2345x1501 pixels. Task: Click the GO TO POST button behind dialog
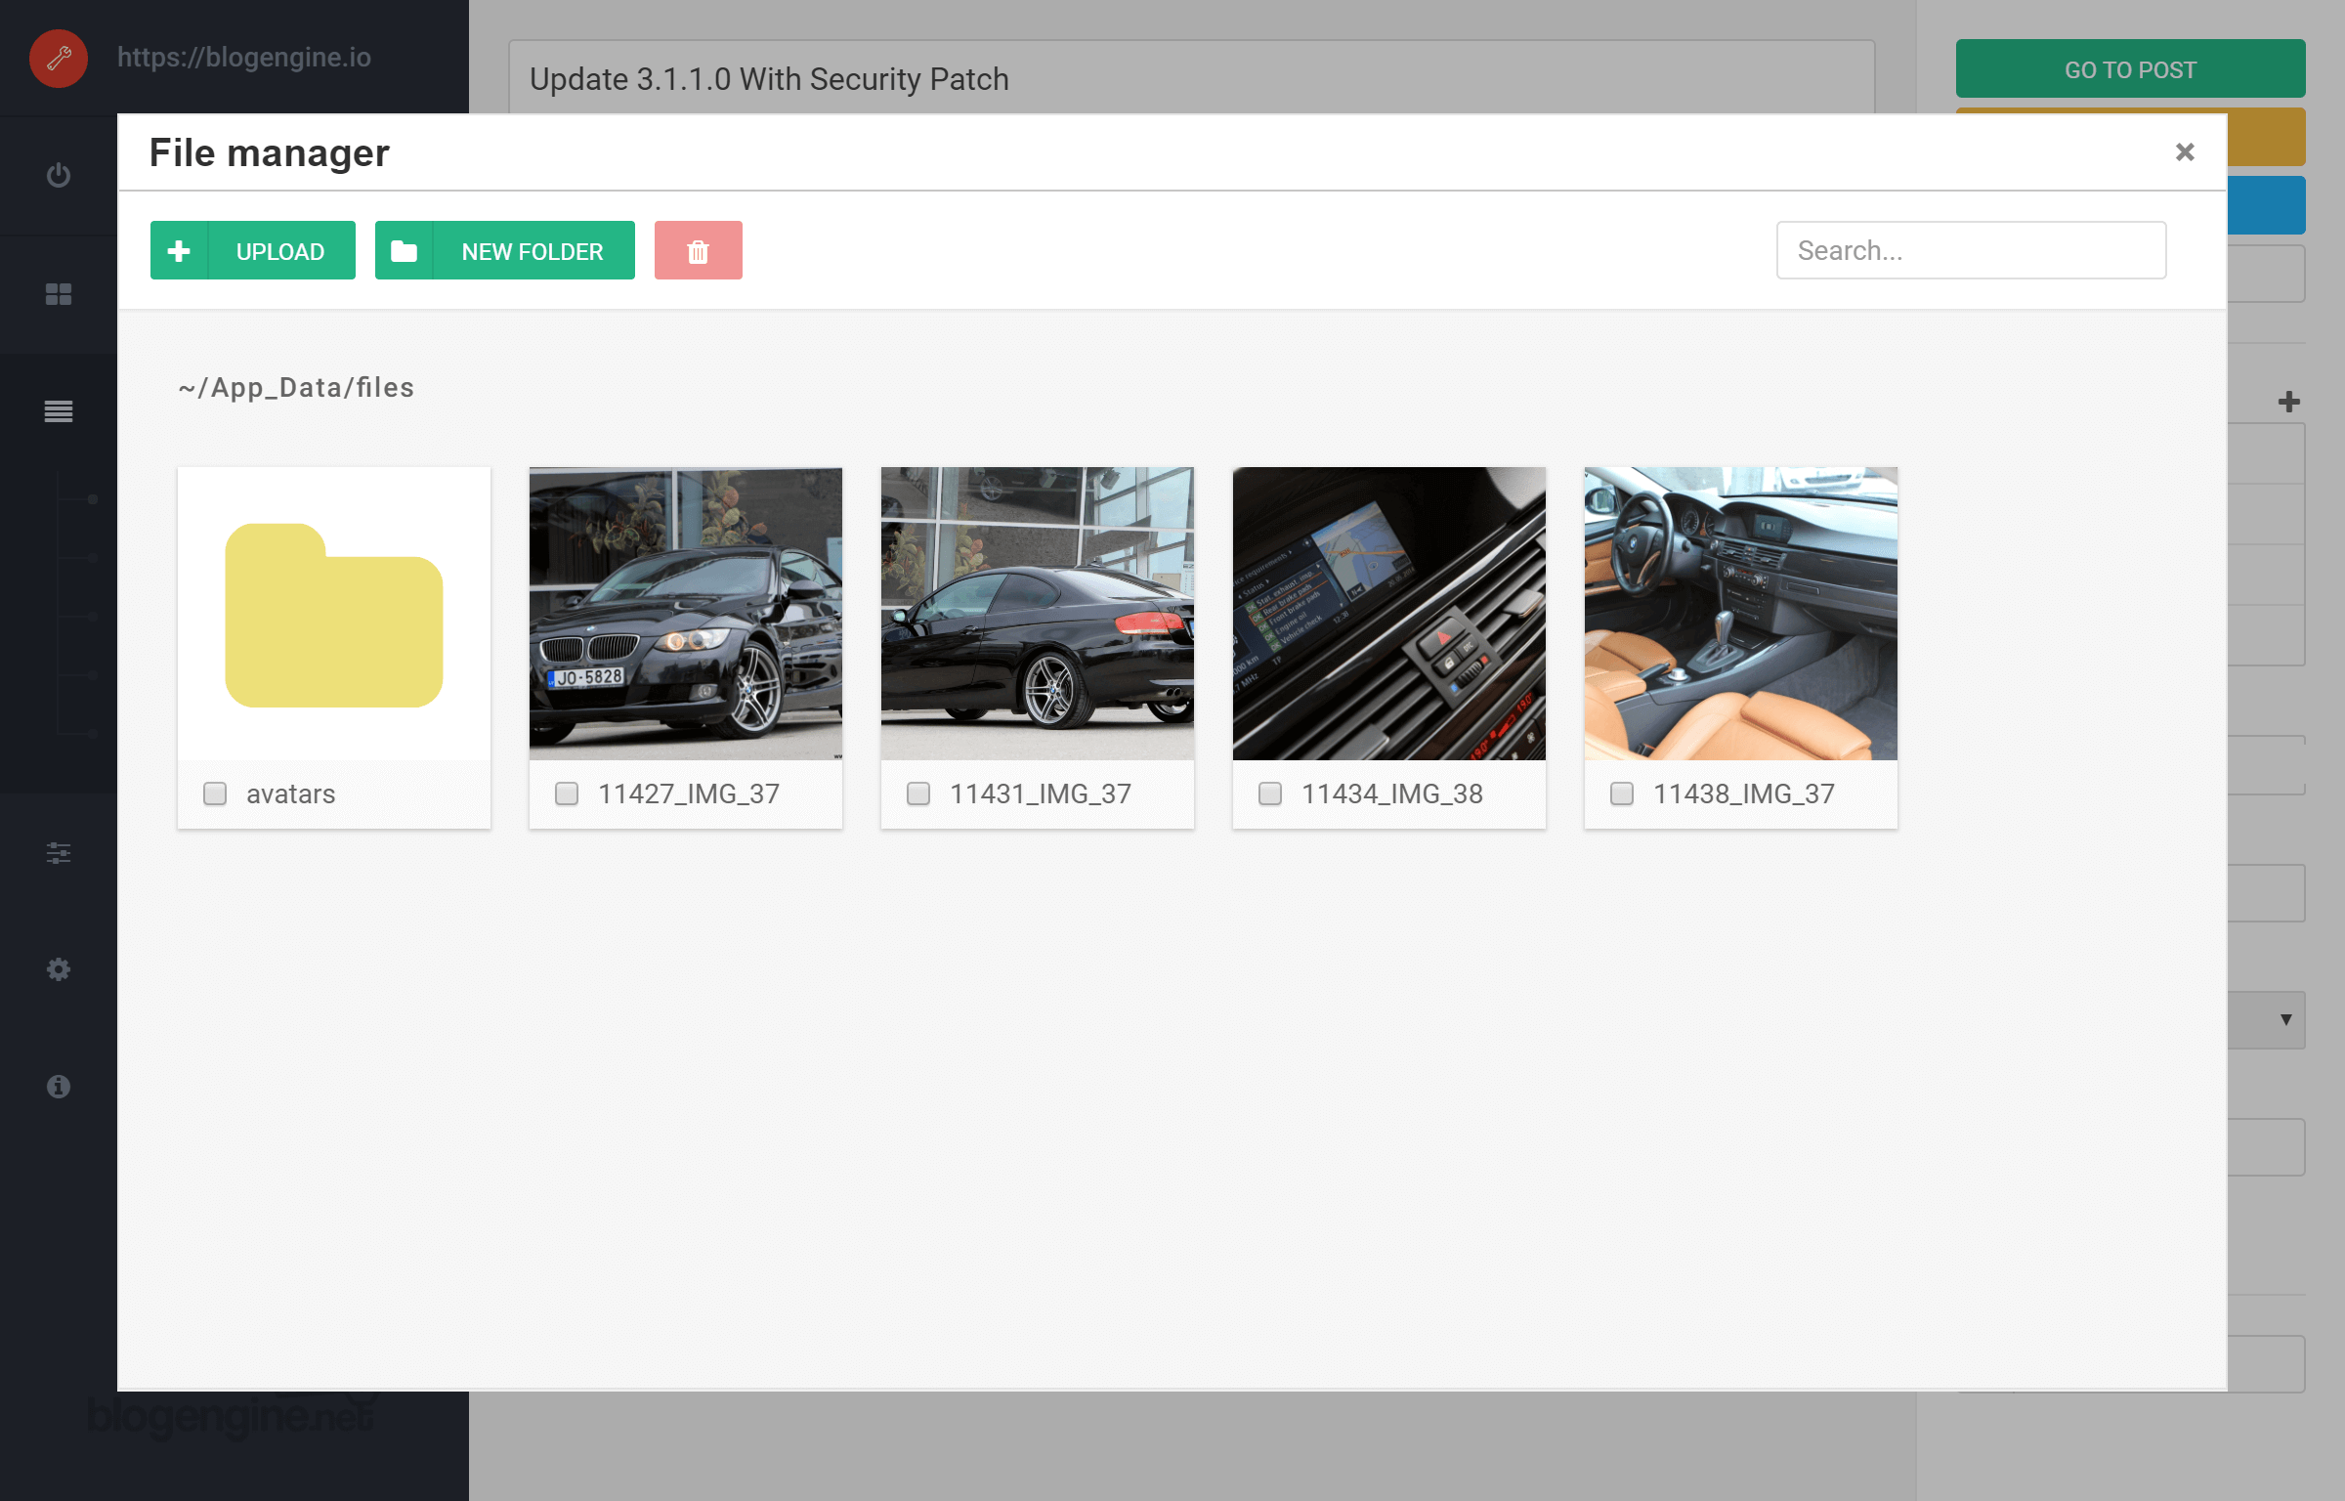[2130, 68]
